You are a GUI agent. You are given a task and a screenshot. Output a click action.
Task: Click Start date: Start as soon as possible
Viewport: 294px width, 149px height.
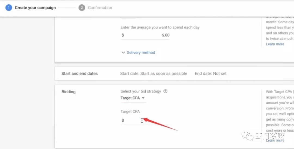pyautogui.click(x=154, y=74)
